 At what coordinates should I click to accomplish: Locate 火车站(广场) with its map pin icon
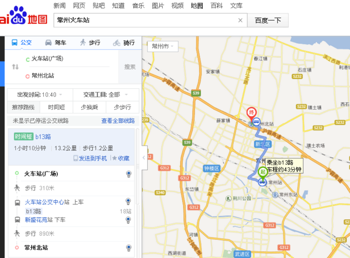[x=129, y=174]
